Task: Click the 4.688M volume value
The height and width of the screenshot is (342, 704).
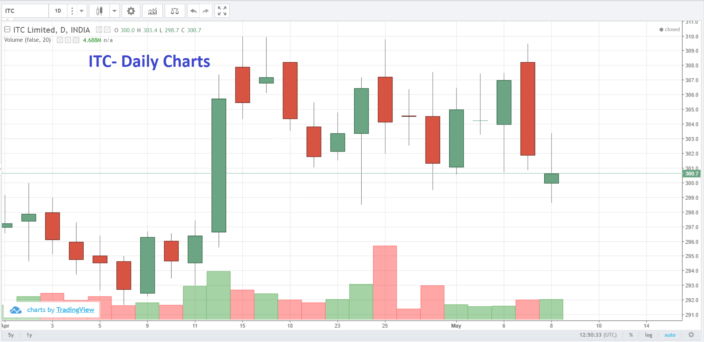Action: [x=92, y=40]
